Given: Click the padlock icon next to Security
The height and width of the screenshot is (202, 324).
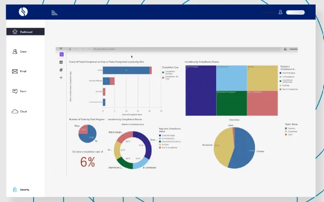Looking at the screenshot, I should [15, 189].
